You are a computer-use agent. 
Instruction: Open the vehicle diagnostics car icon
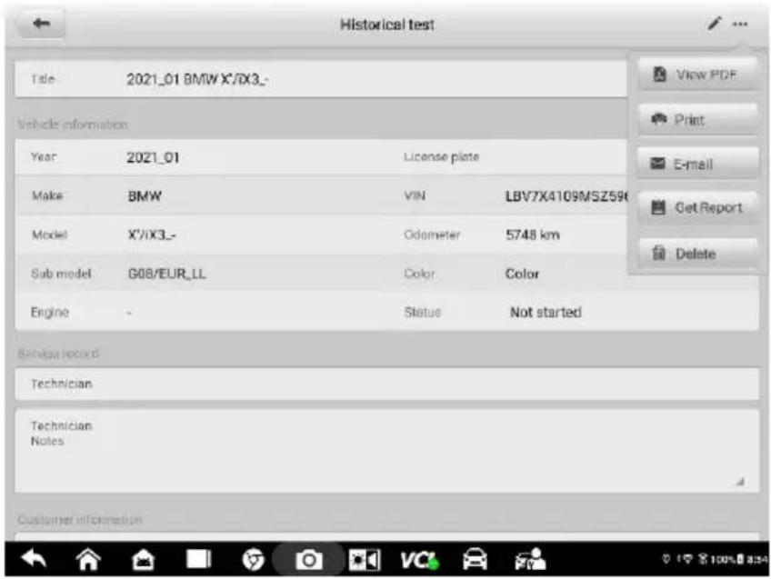pyautogui.click(x=475, y=559)
